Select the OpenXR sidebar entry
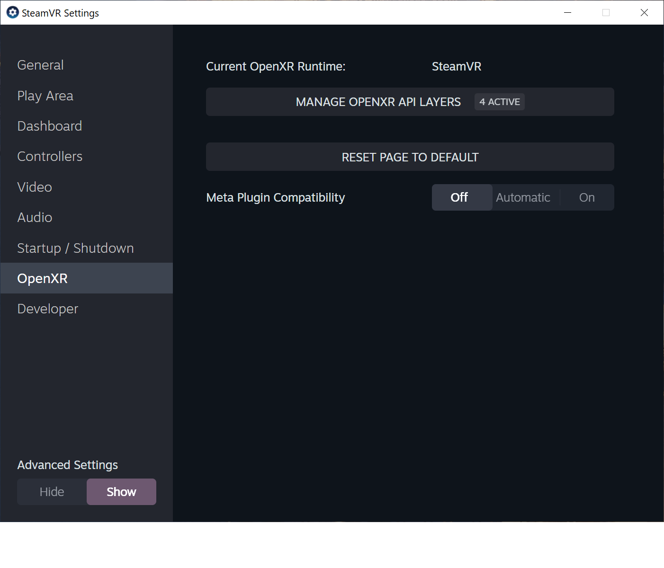The width and height of the screenshot is (664, 568). [x=86, y=278]
